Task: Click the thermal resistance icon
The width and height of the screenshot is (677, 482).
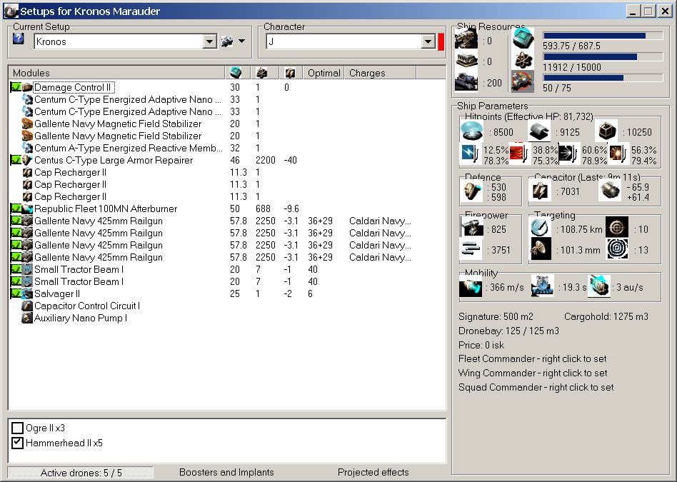Action: (519, 154)
